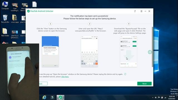This screenshot has width=178, height=100.
Task: Show hidden tray icons arrow
Action: pos(153,97)
